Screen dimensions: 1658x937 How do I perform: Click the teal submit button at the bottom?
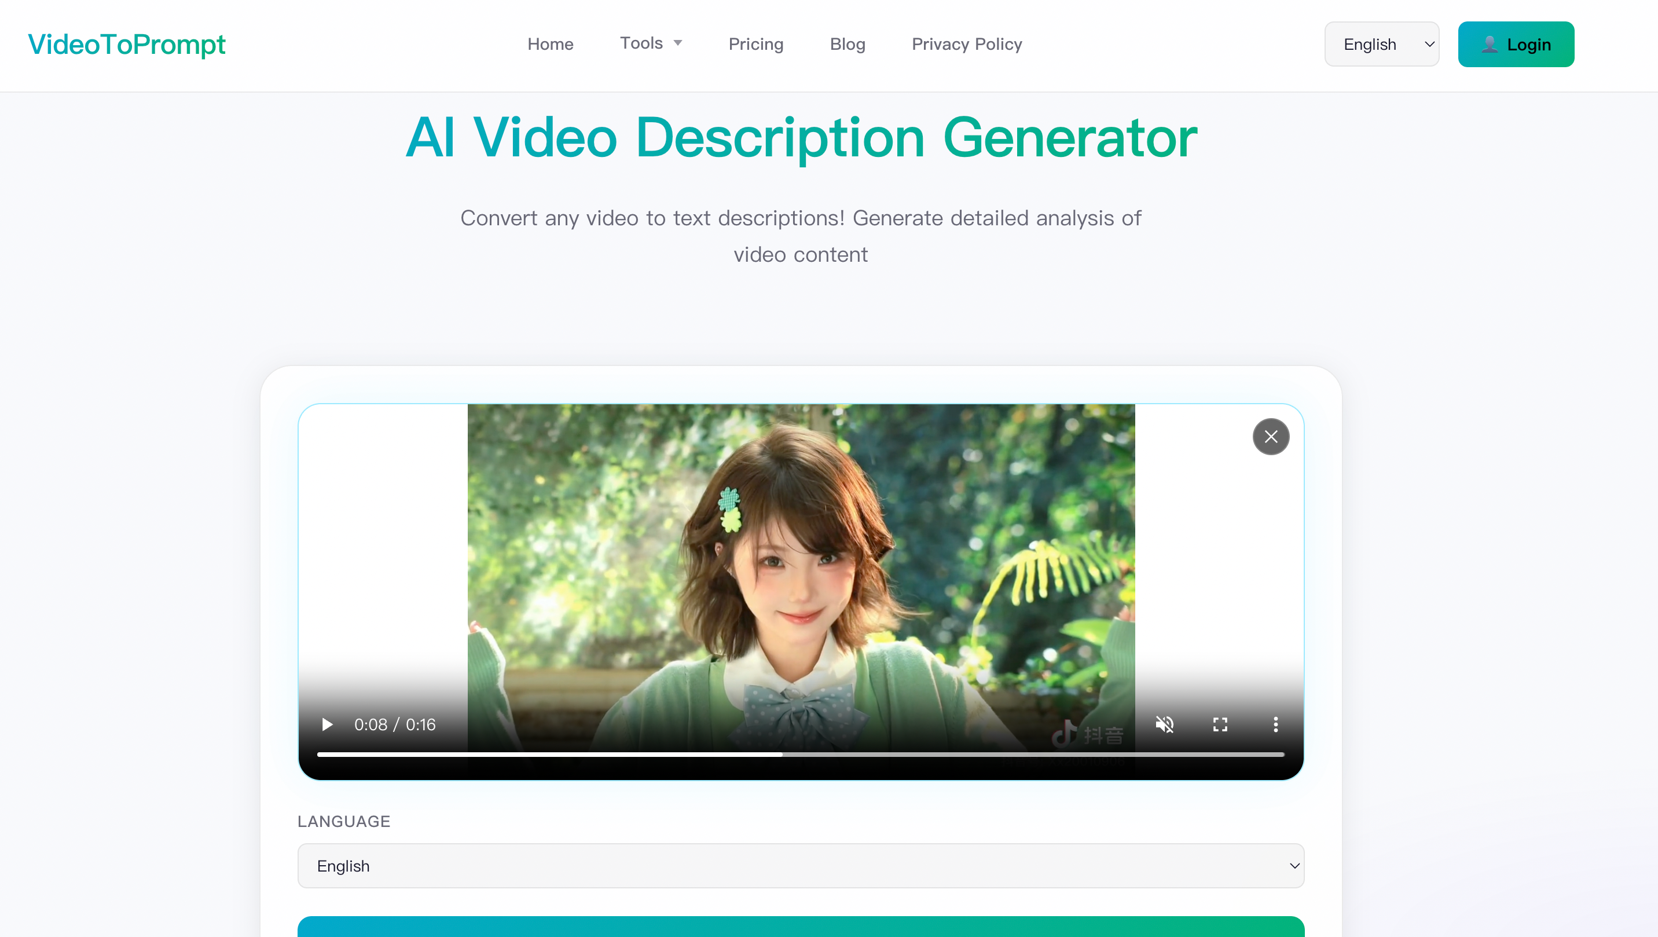click(x=801, y=931)
